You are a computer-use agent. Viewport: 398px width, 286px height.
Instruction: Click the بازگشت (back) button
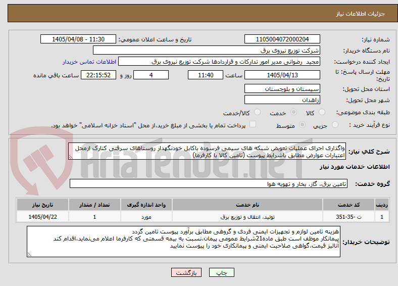[x=186, y=272]
